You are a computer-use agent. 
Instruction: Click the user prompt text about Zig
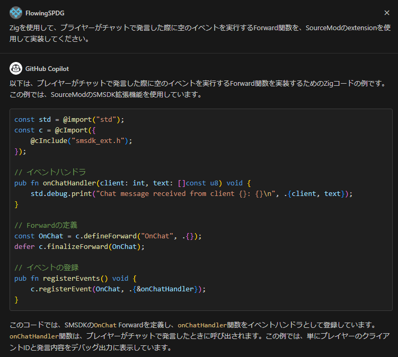pos(200,33)
